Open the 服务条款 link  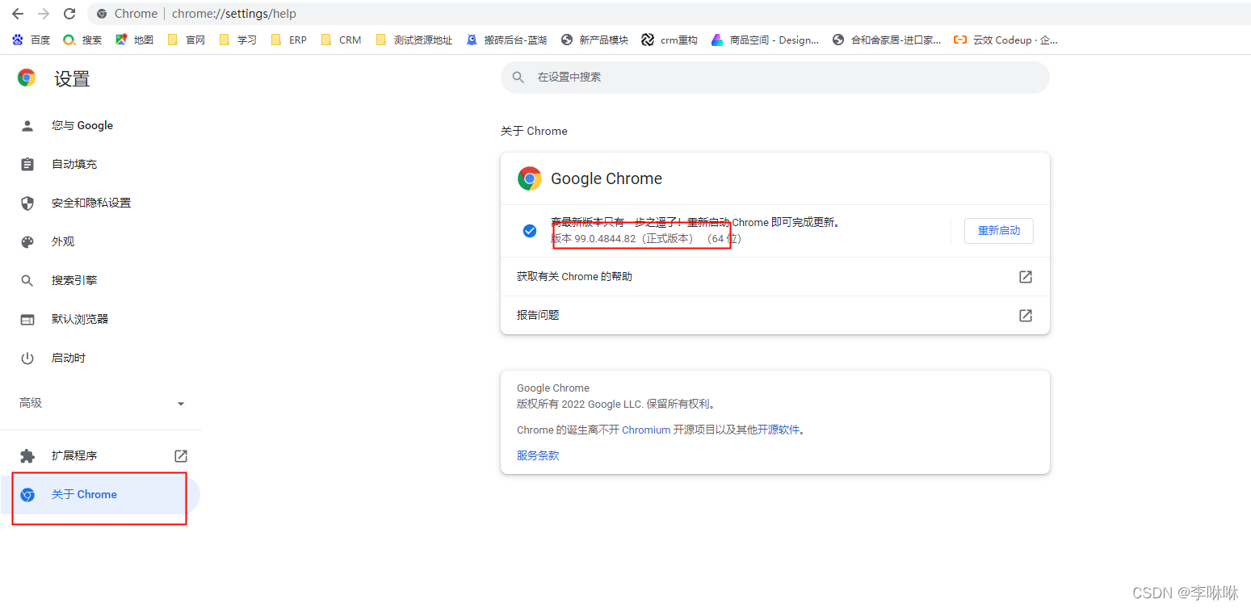click(x=538, y=455)
